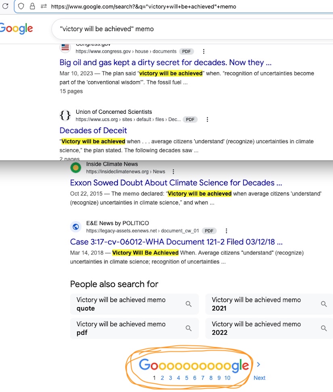Open "Big oil and gas kept a dirty secret" result
Viewport: 333px width, 392px height.
[x=165, y=63]
